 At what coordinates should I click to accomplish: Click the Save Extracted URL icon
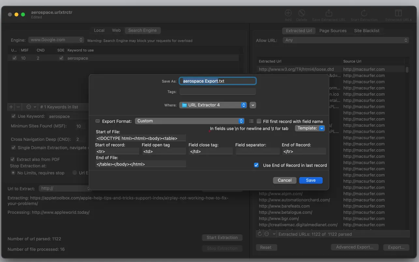pos(329,13)
